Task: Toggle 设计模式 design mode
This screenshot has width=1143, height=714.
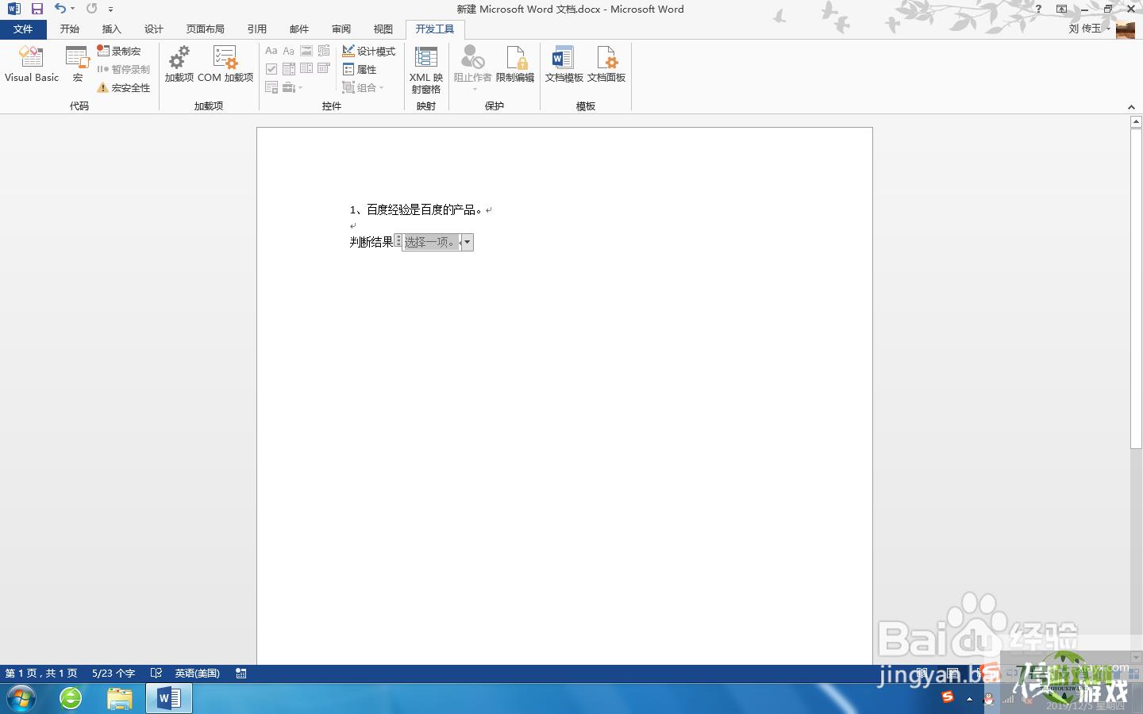Action: pyautogui.click(x=369, y=51)
